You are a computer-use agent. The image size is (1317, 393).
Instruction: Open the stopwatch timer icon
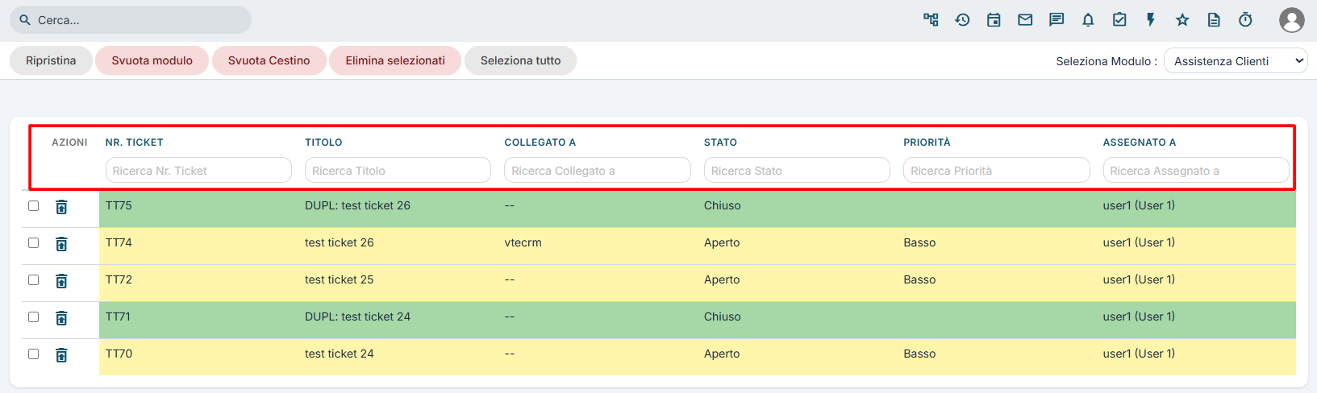tap(1245, 20)
